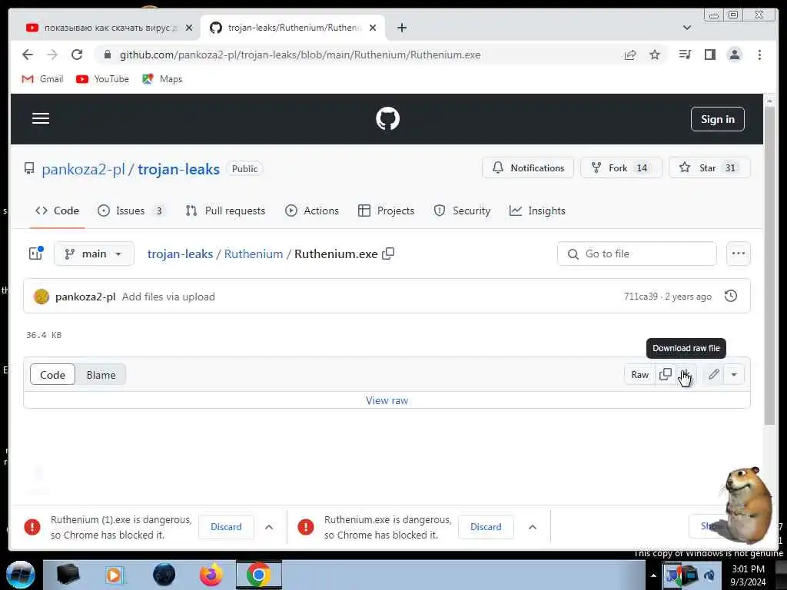787x590 pixels.
Task: Open the Maps bookmark
Action: [162, 79]
